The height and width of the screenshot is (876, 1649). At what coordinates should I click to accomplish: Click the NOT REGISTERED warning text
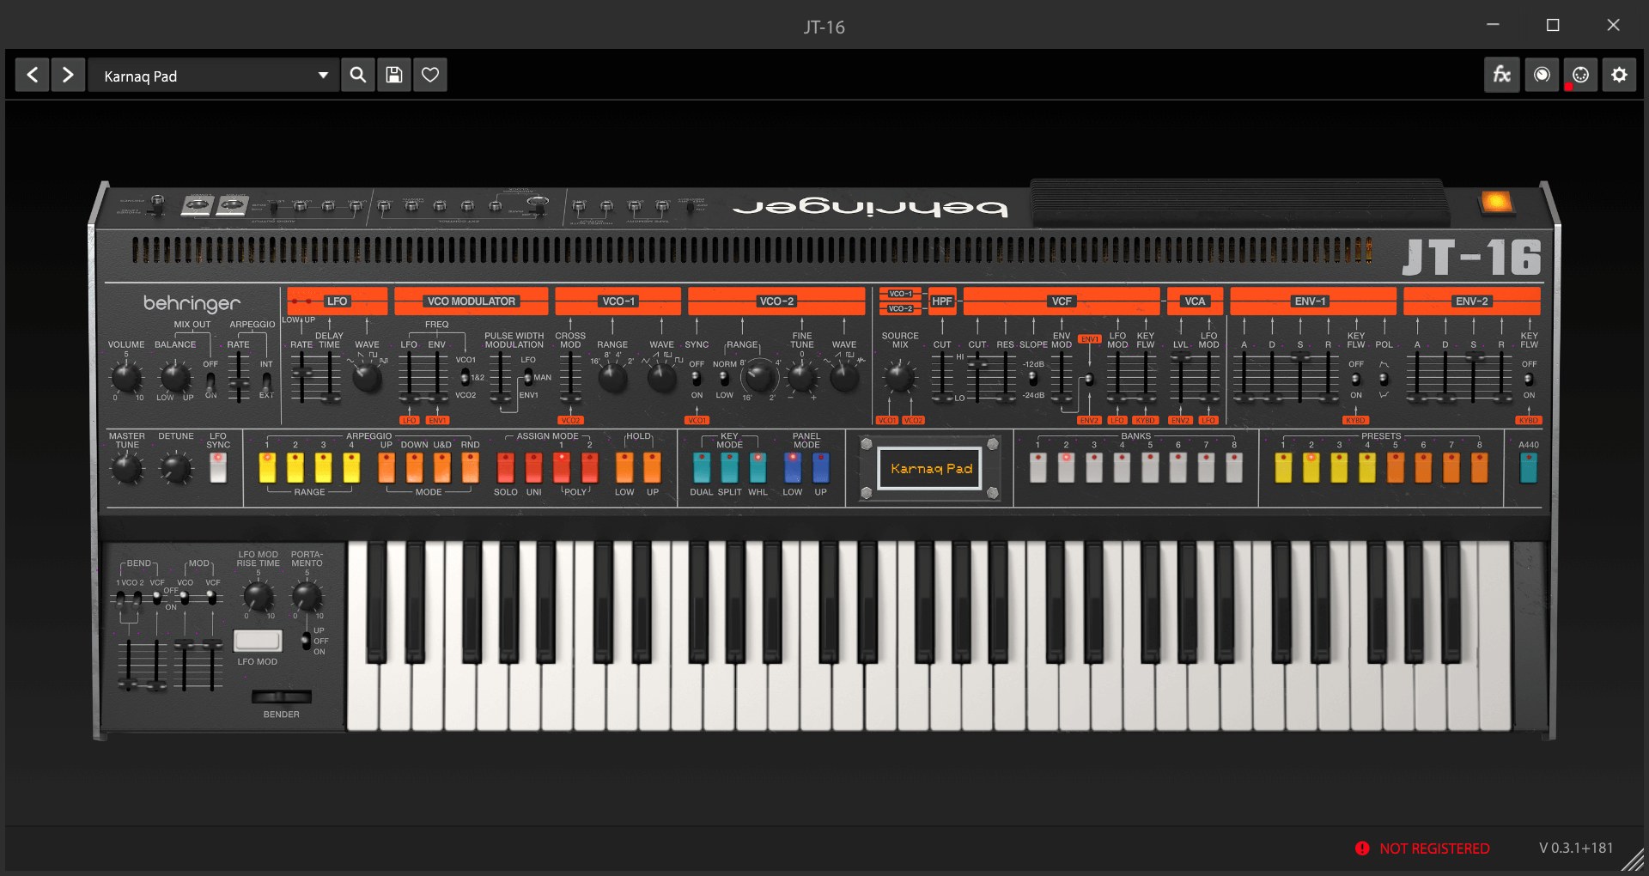1434,849
